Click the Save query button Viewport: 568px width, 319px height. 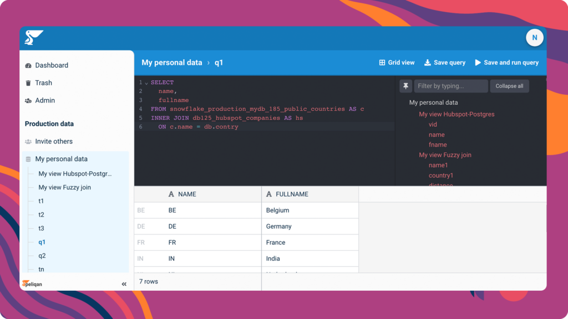click(x=444, y=63)
